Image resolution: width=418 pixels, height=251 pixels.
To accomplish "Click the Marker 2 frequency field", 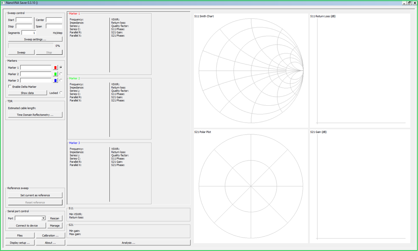I will [x=36, y=74].
